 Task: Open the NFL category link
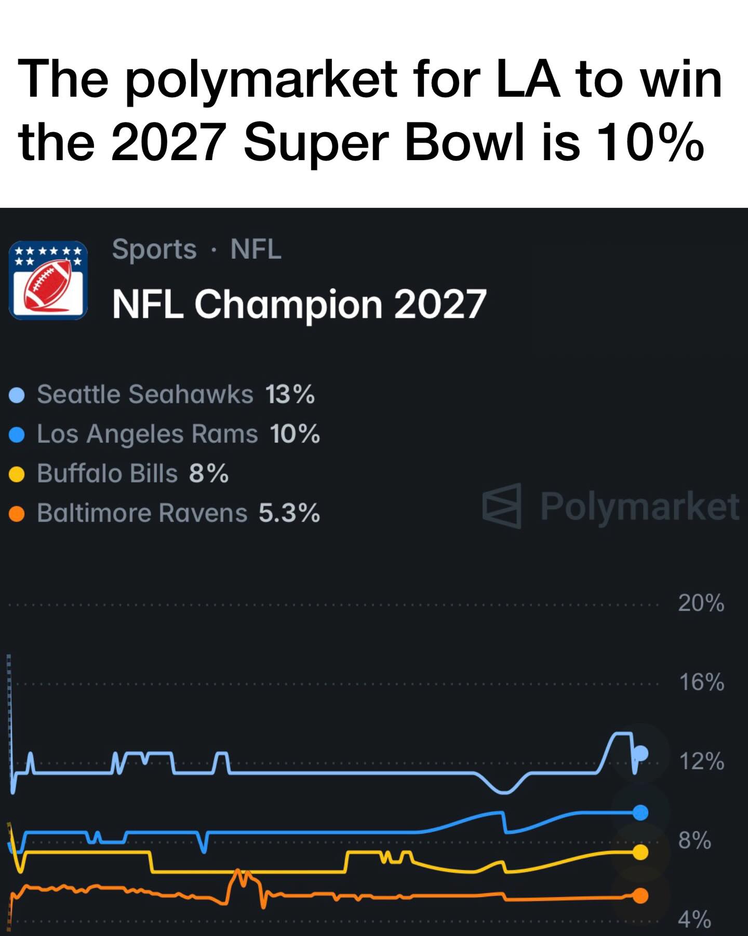point(256,249)
